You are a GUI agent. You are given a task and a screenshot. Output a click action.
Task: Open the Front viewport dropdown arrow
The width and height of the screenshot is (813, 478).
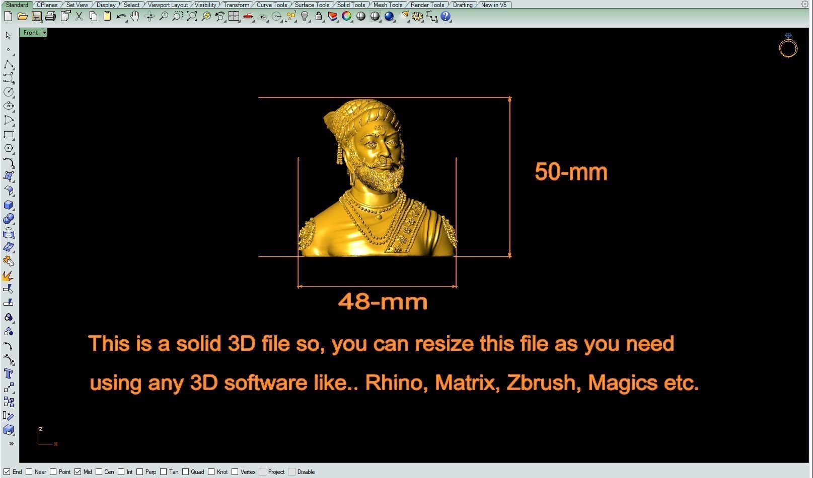[x=44, y=33]
